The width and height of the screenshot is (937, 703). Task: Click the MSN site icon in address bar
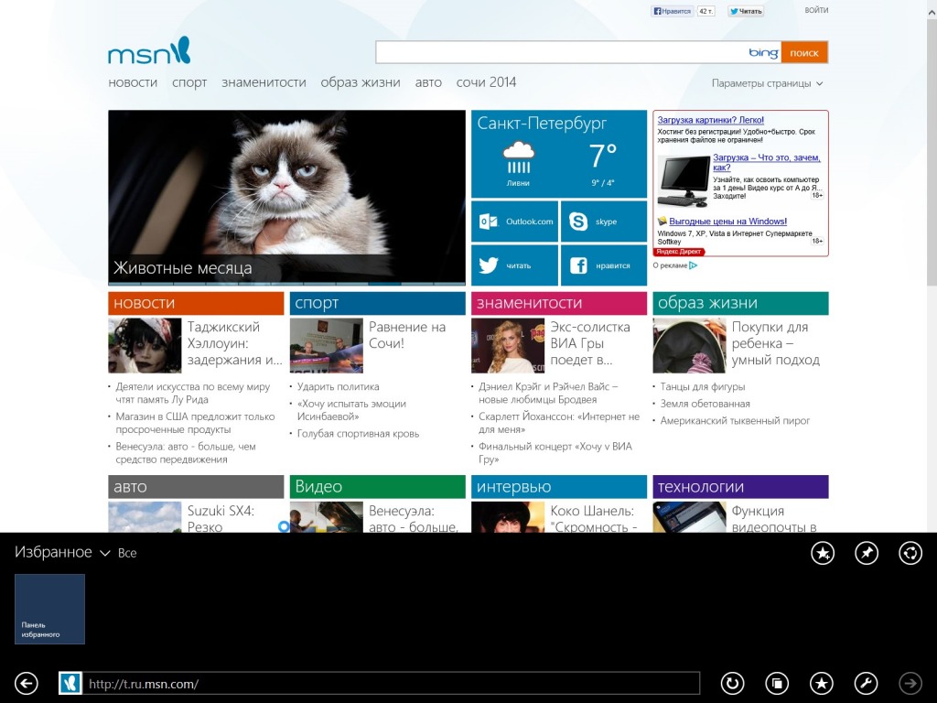coord(70,683)
